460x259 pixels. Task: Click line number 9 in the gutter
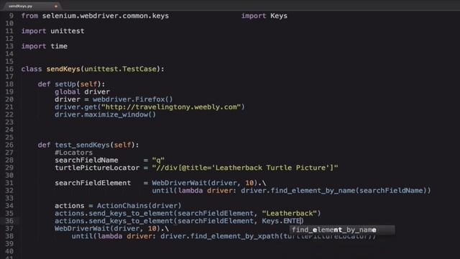click(x=11, y=16)
